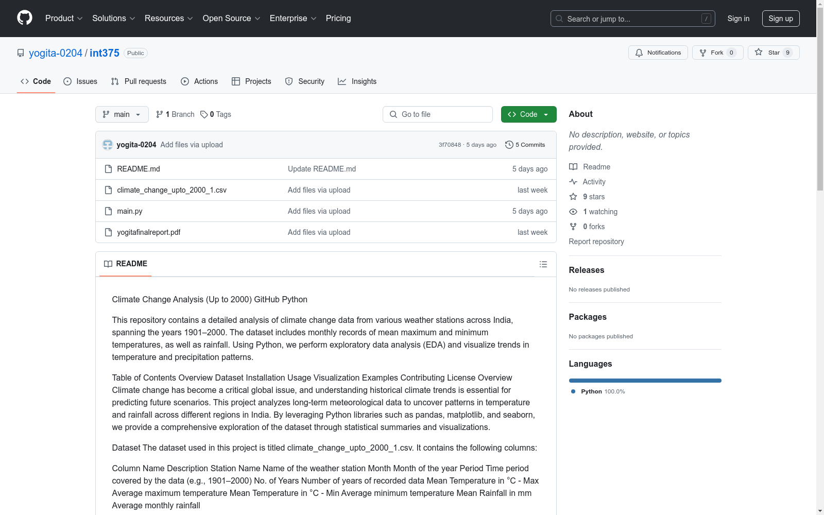Click the Sign up button
The image size is (824, 515).
pos(781,19)
